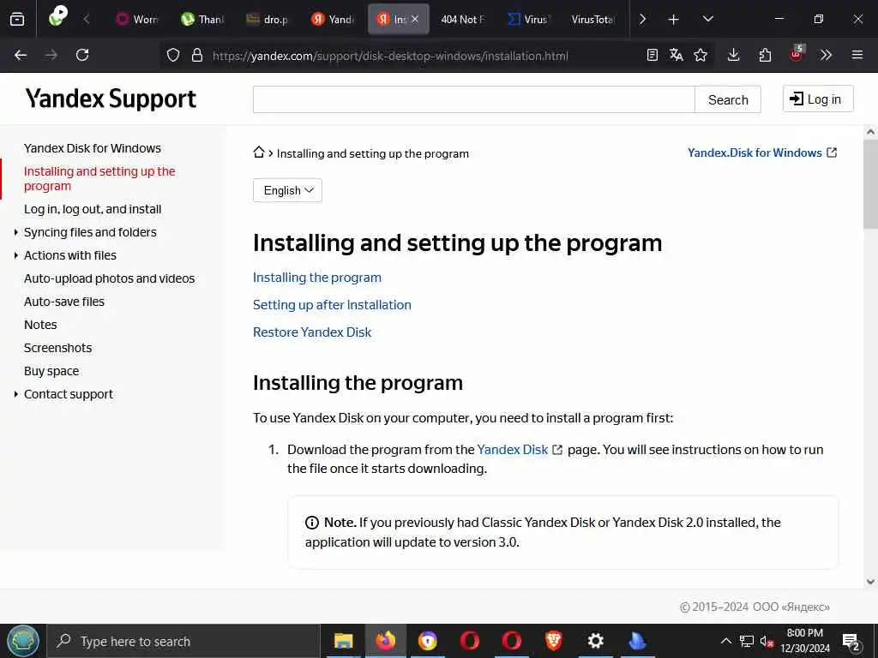The width and height of the screenshot is (878, 658).
Task: Expand Contact support section
Action: click(x=15, y=394)
